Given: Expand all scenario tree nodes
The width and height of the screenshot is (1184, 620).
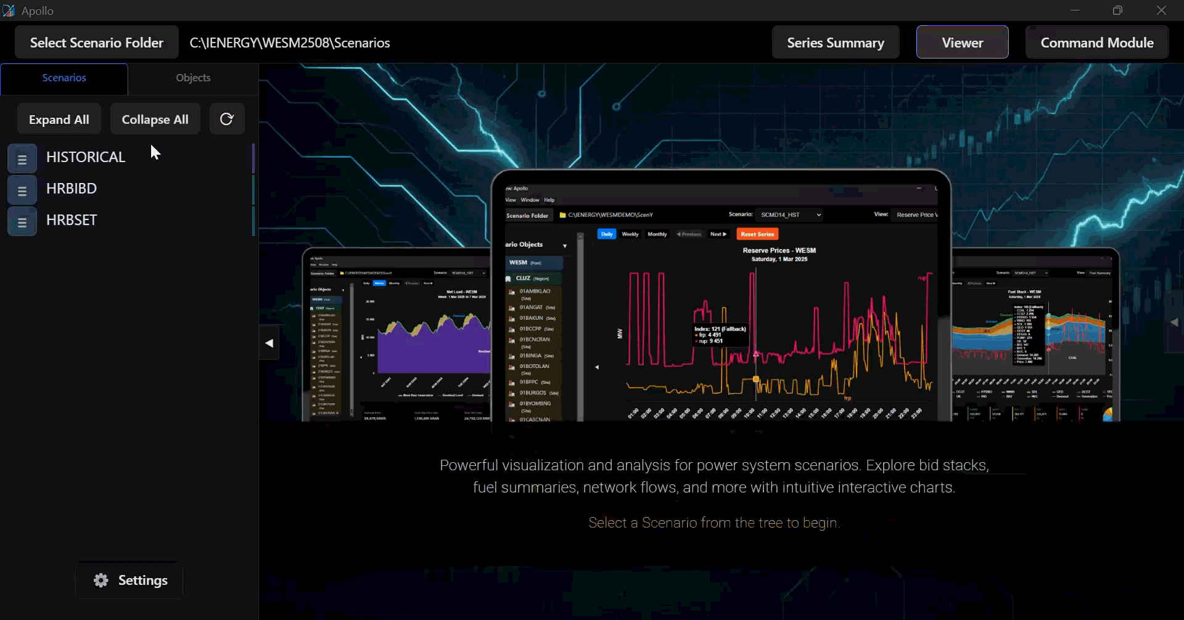Looking at the screenshot, I should [x=59, y=119].
